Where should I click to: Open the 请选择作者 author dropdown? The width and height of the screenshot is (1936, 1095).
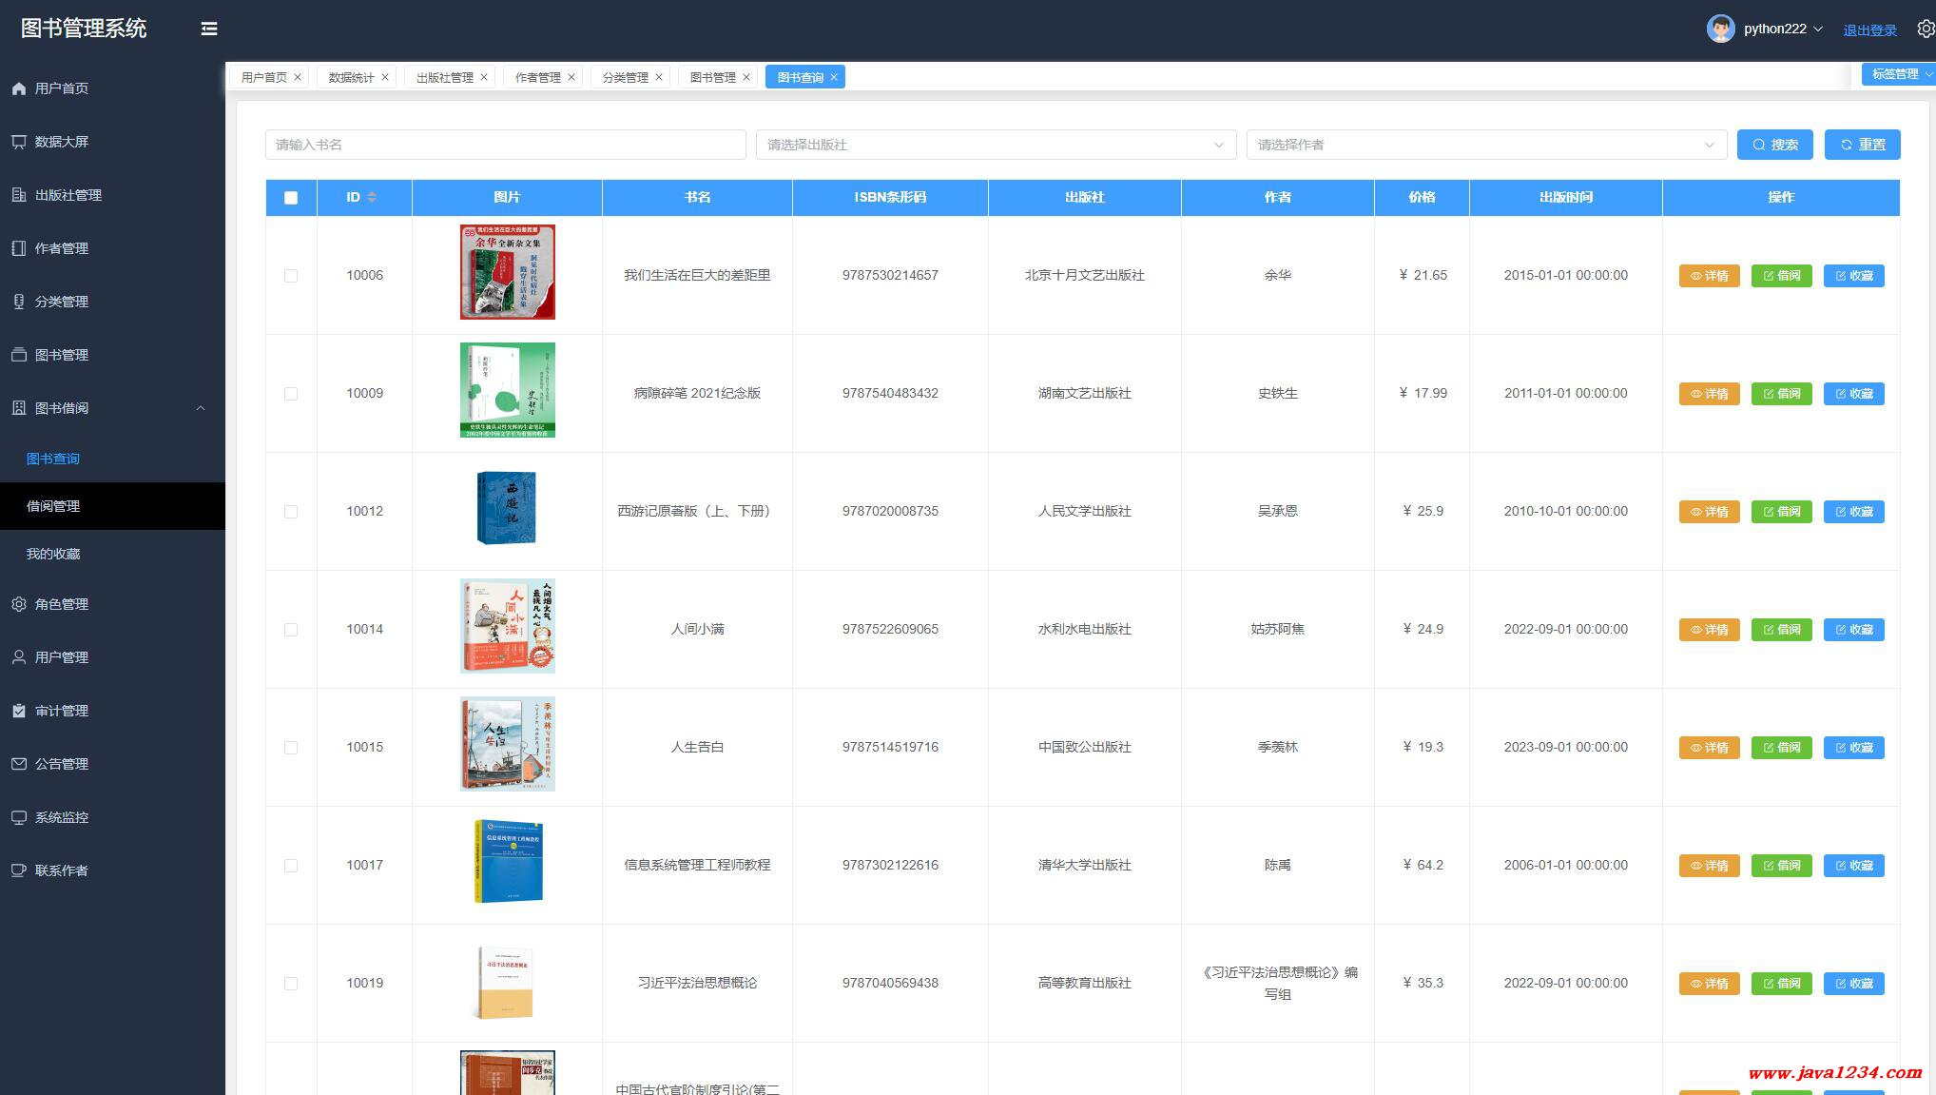[1485, 145]
